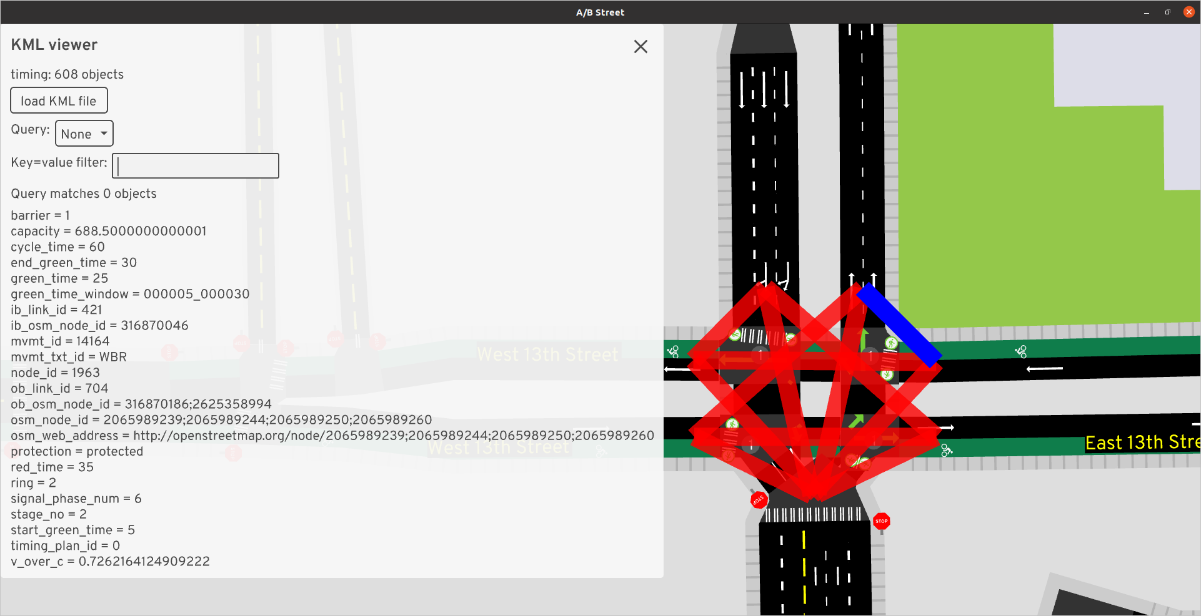Click the bike lane icon at west edge
This screenshot has width=1201, height=616.
(673, 352)
